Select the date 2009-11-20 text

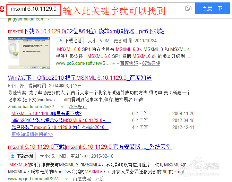pyautogui.click(x=183, y=113)
